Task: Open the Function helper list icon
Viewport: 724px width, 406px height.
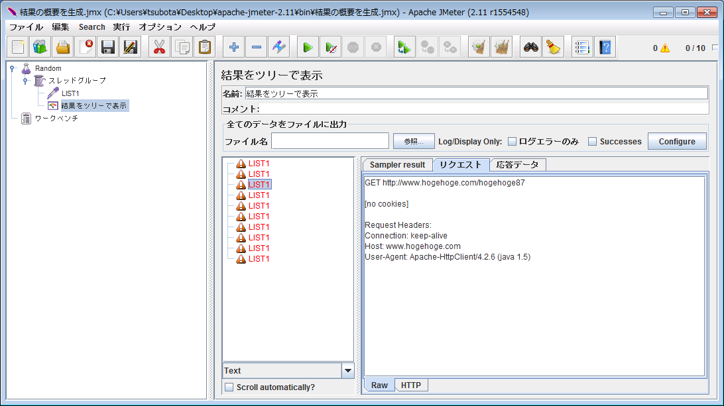Action: click(x=582, y=47)
